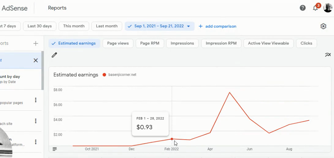Viewport: 334px width, 158px height.
Task: Click the $8.00 y-axis label
Action: 58,90
